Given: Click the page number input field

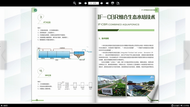Looking at the screenshot, I should pos(93,3).
